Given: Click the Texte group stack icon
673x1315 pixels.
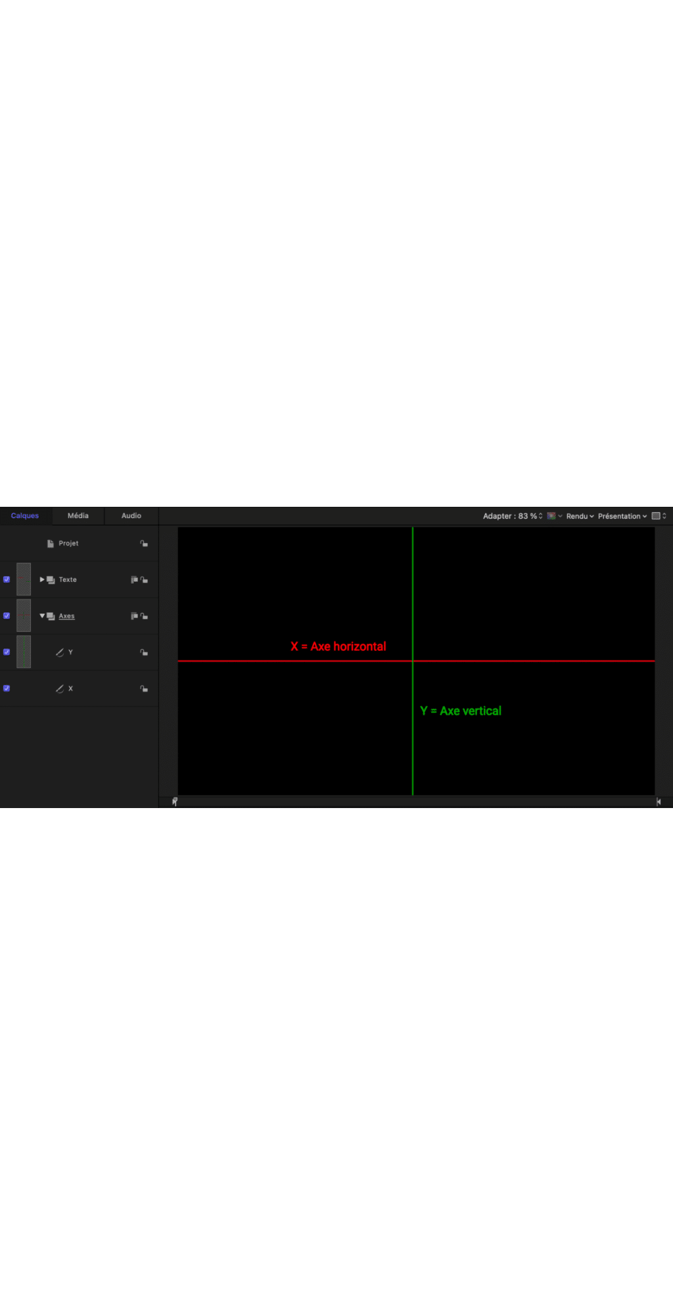Looking at the screenshot, I should [51, 580].
